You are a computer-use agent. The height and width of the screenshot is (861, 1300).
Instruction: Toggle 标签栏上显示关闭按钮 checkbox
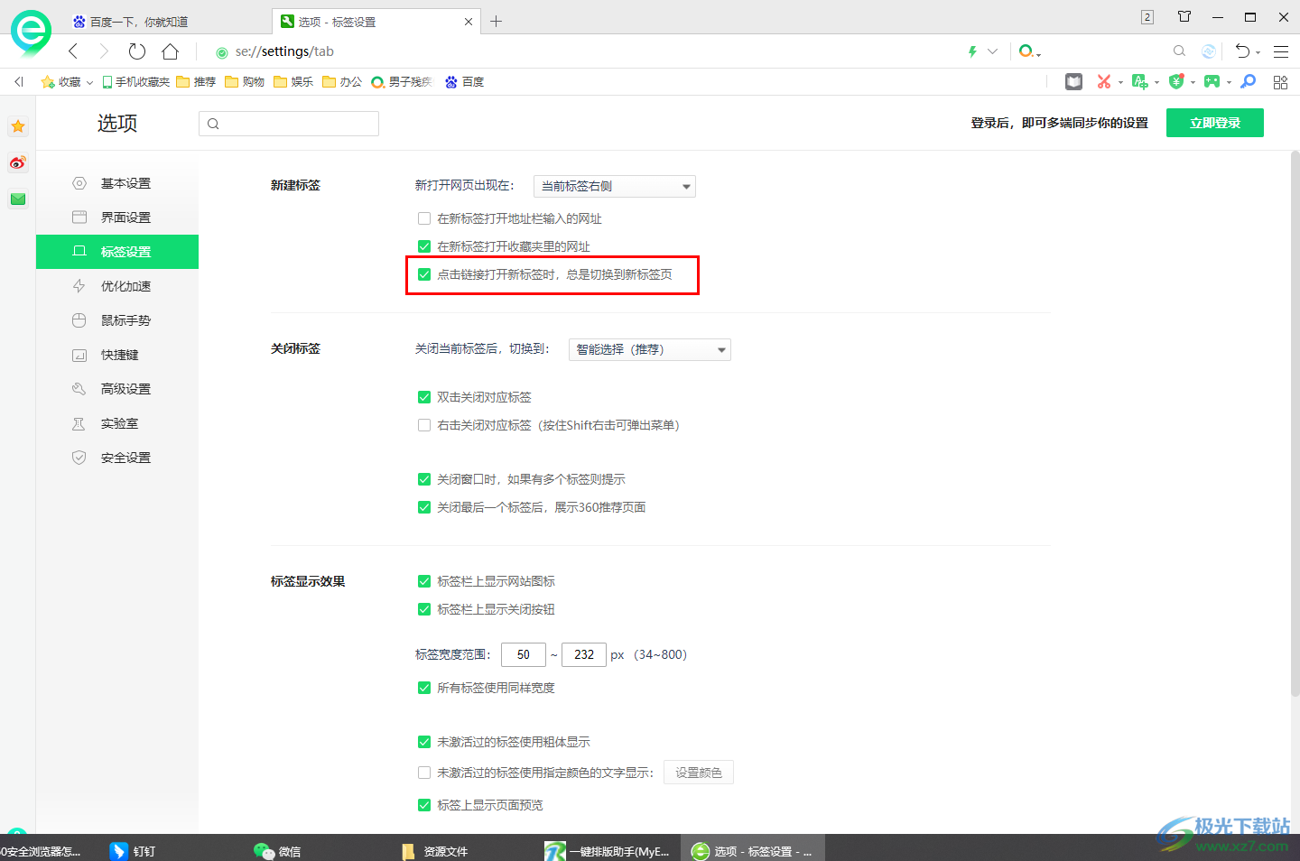[424, 609]
